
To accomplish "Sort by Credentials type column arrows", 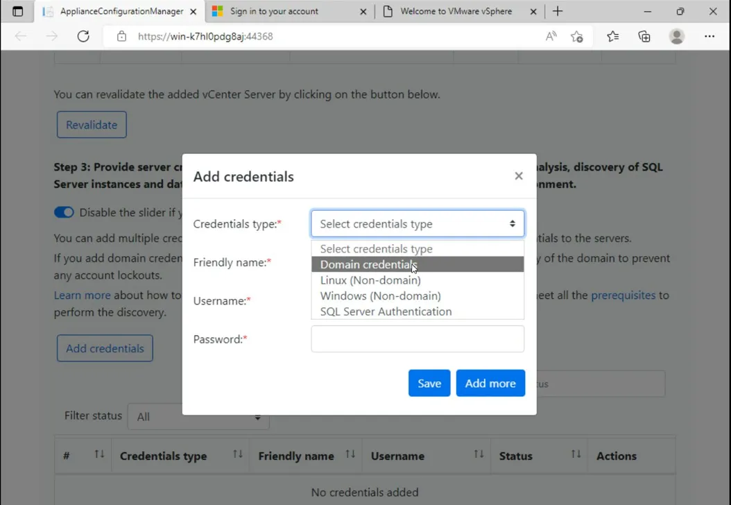I will (x=238, y=454).
